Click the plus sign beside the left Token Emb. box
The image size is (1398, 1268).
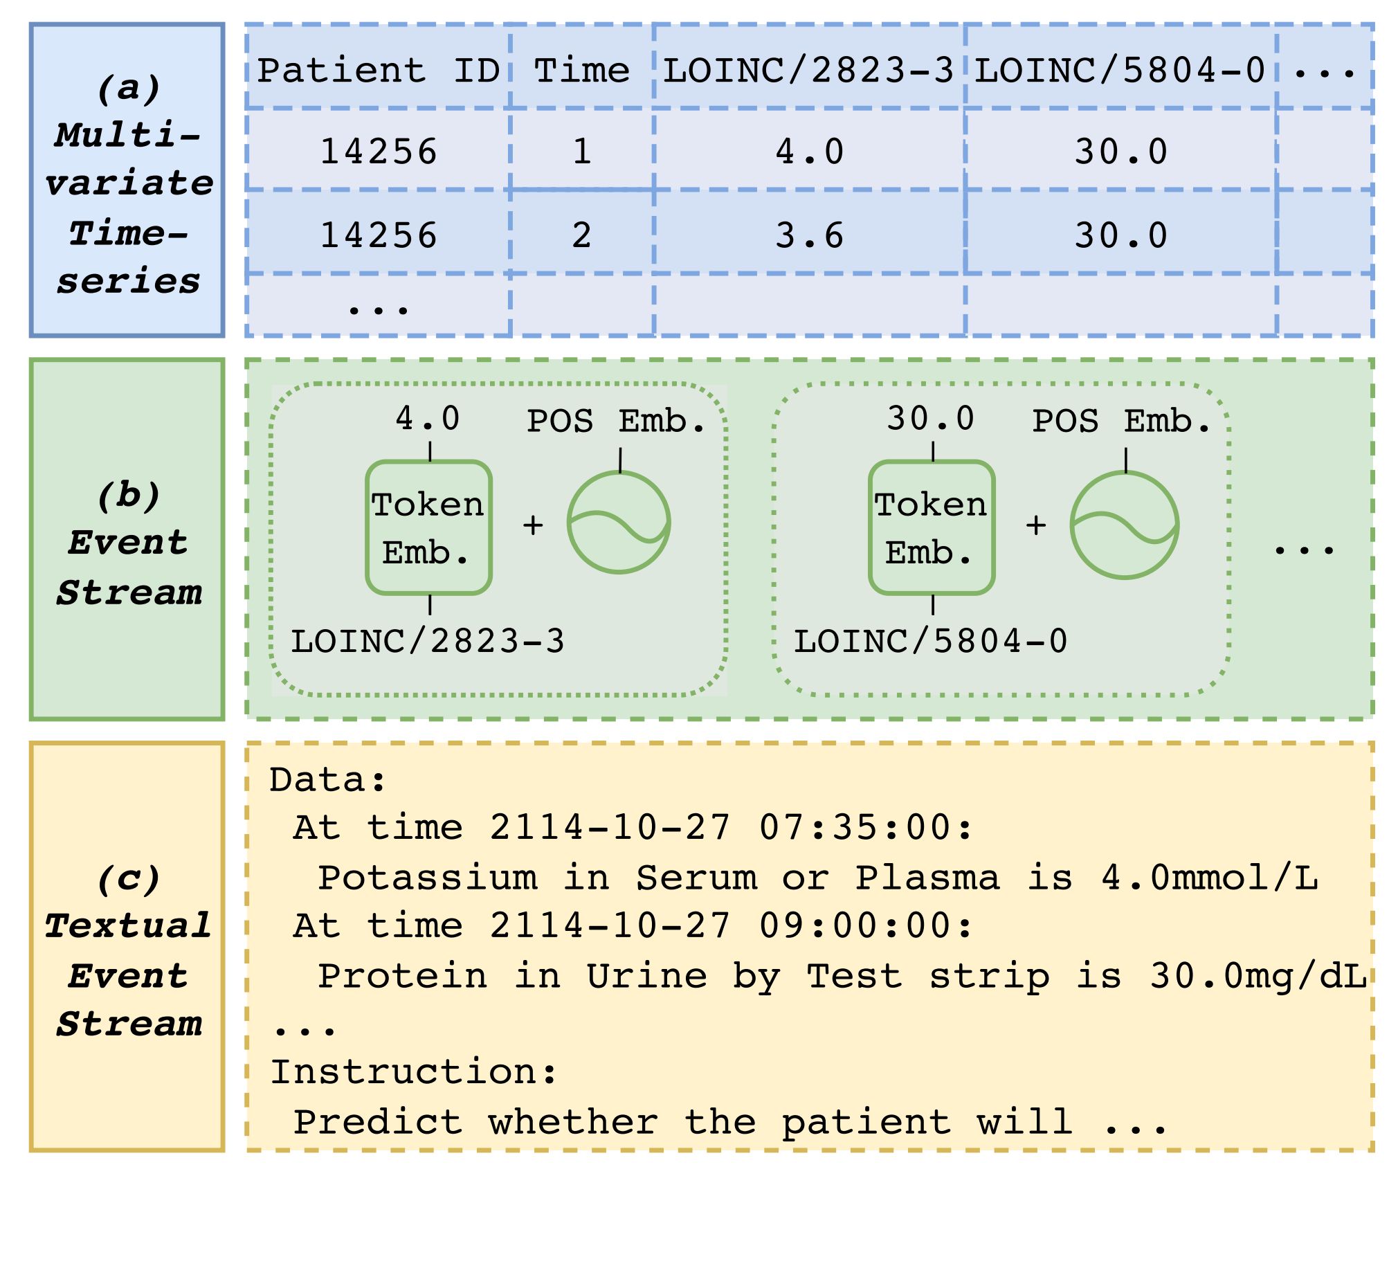tap(533, 525)
